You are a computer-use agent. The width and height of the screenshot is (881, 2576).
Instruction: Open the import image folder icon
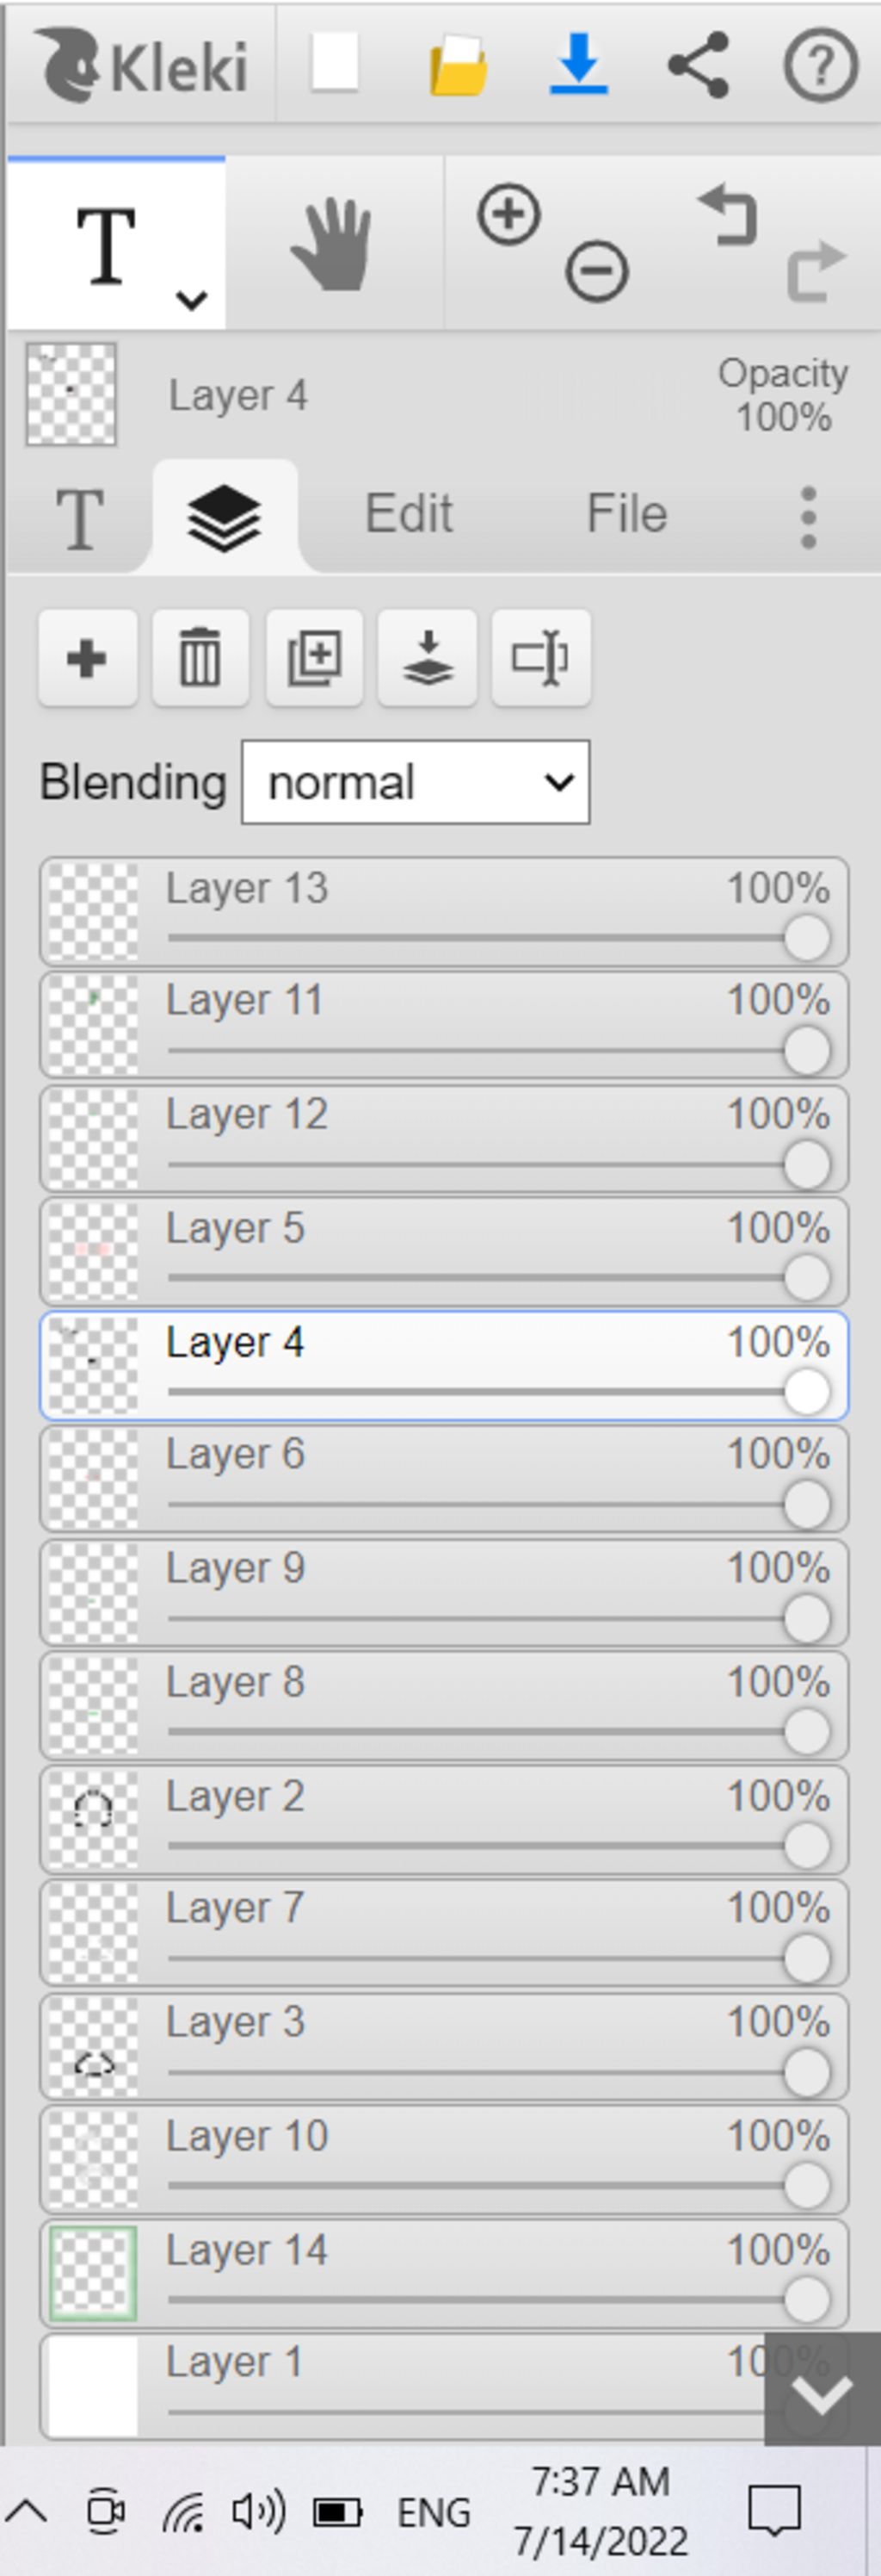459,66
